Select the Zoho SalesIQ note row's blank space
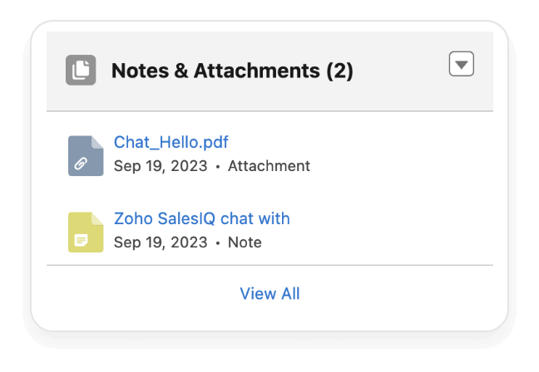This screenshot has width=539, height=372. pos(399,231)
